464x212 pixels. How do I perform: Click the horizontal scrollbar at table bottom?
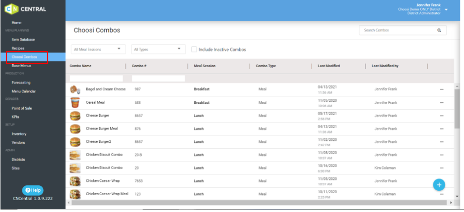coord(259,203)
